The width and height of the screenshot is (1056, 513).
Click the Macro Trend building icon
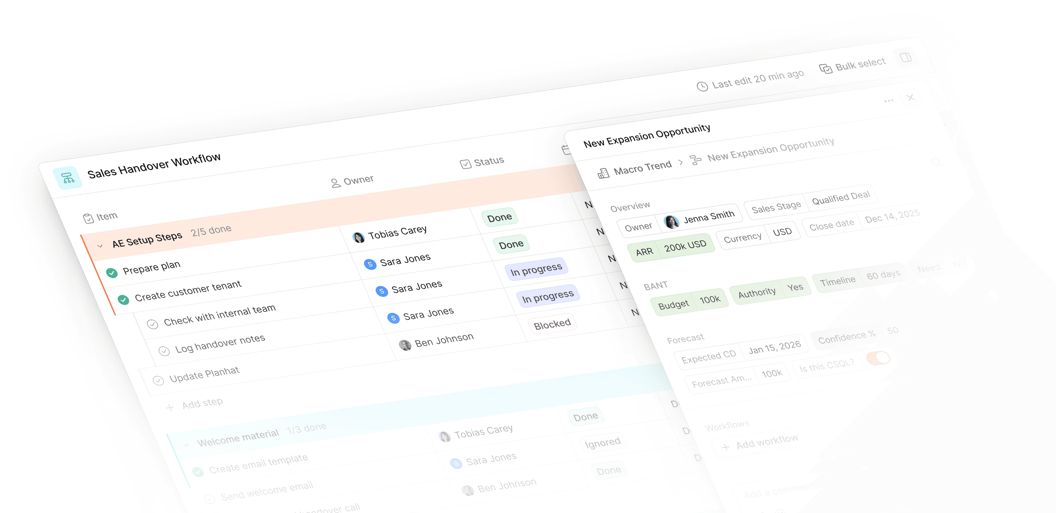[x=603, y=173]
